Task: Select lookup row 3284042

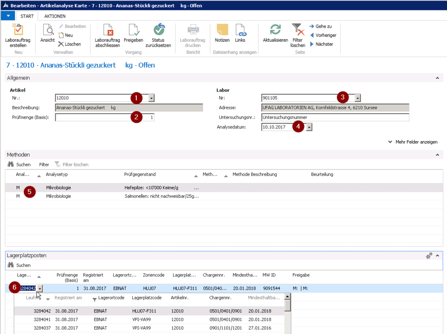Action: (149, 311)
